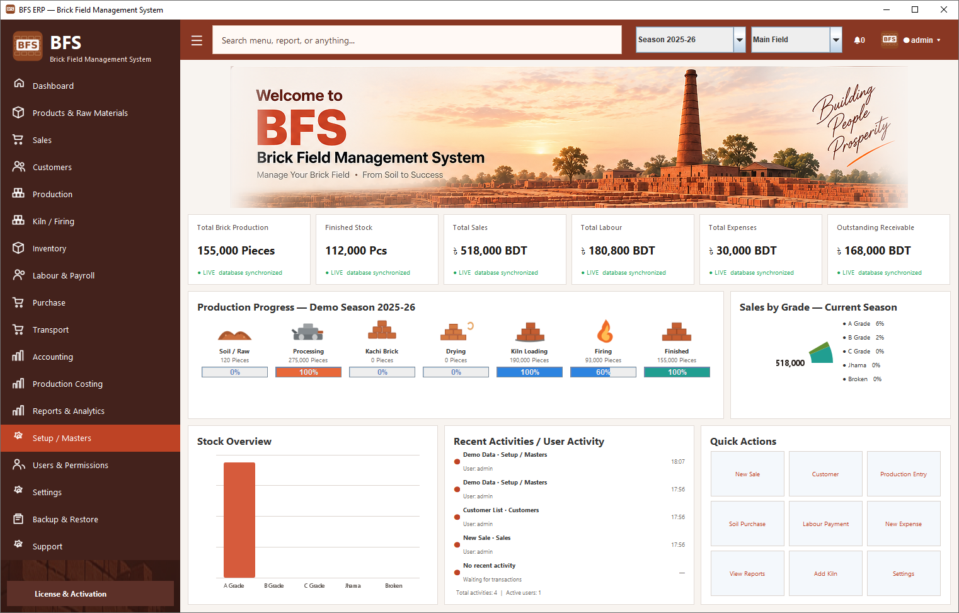Click the Firing 60% progress bar

(x=603, y=372)
